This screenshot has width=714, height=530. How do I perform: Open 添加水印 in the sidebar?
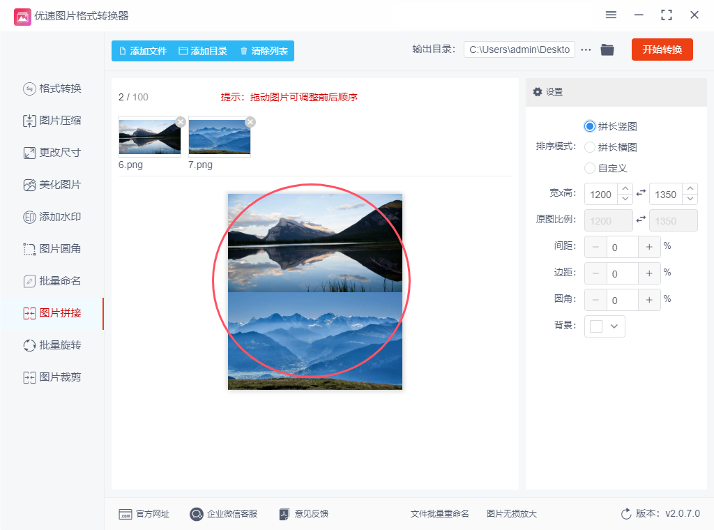52,217
